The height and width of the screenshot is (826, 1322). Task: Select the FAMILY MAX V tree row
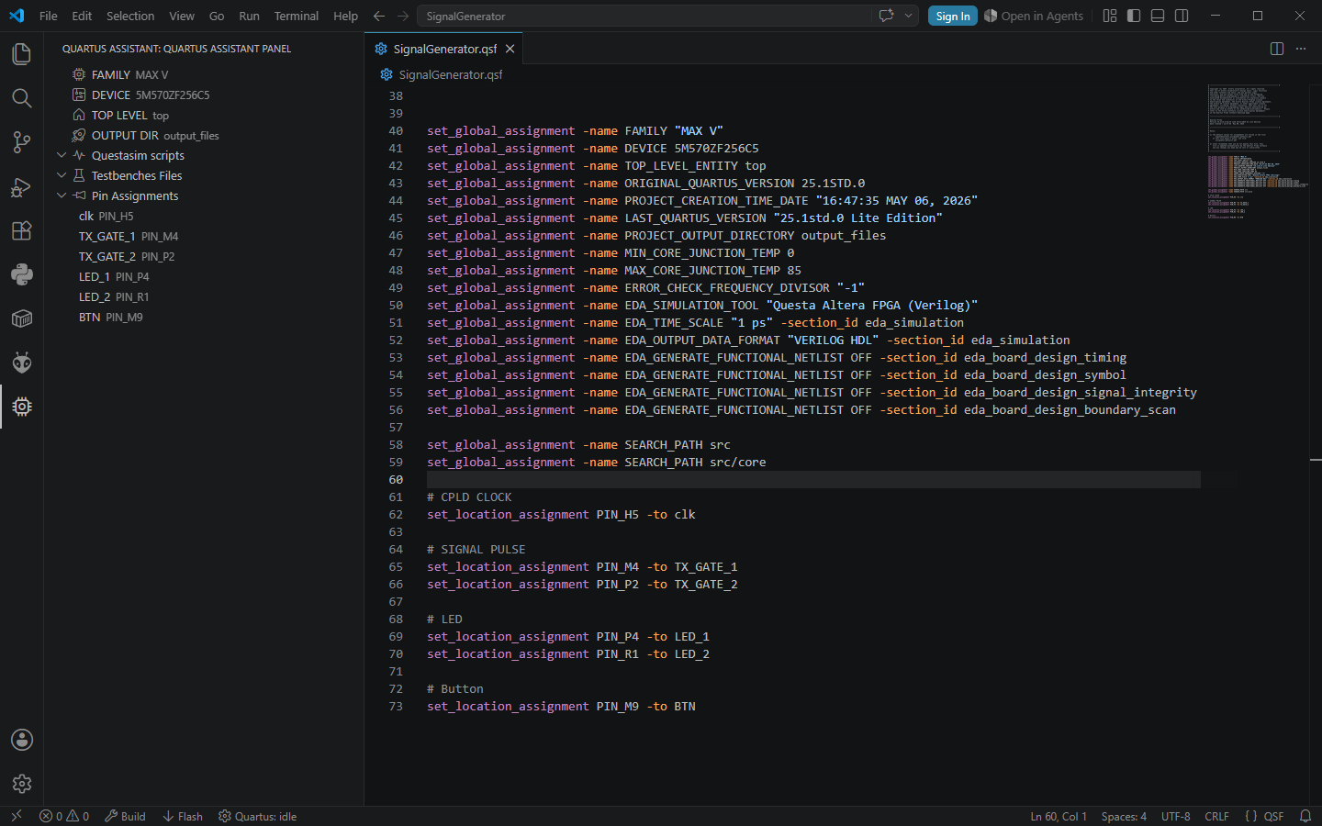tap(204, 74)
